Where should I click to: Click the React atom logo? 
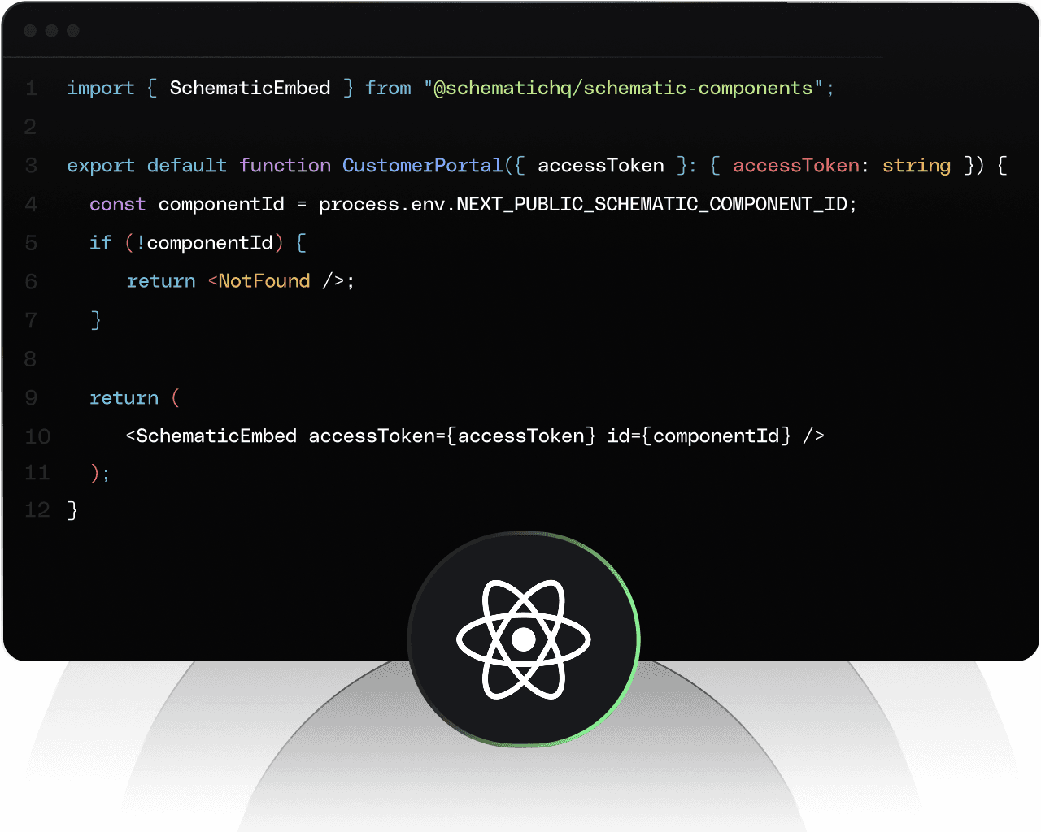[524, 639]
